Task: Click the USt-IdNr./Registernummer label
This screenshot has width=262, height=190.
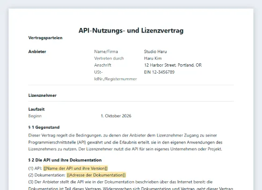Action: (x=116, y=75)
